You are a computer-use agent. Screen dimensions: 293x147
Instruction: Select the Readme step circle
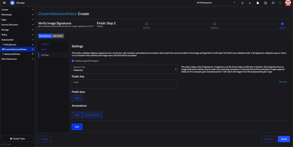tap(214, 24)
